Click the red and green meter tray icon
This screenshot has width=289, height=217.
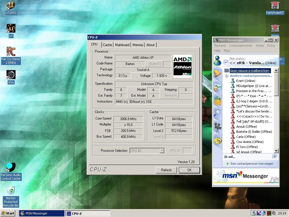pyautogui.click(x=269, y=213)
